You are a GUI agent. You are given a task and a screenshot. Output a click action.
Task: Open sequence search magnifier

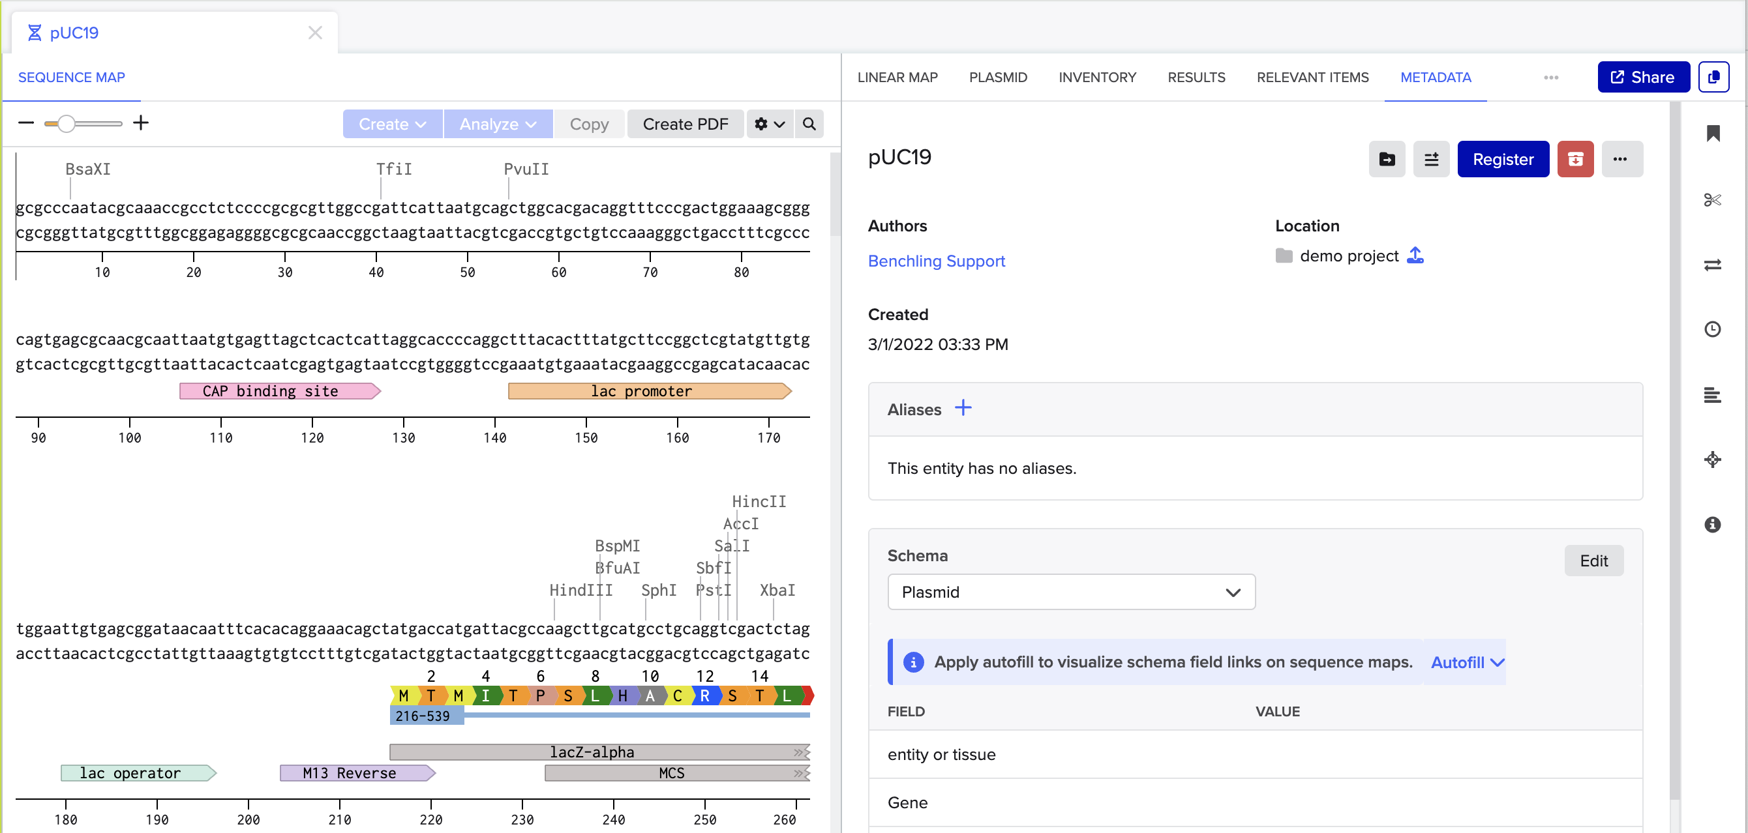click(809, 124)
